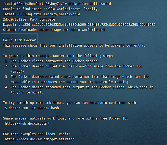Click the root shell prompt text
The image size is (167, 145).
tap(35, 4)
